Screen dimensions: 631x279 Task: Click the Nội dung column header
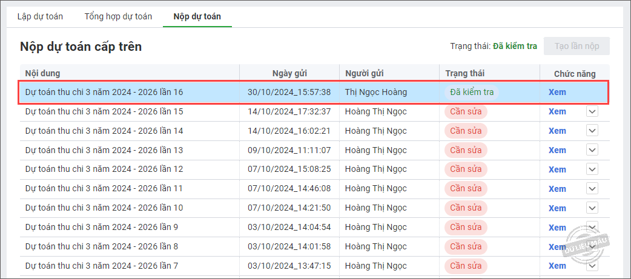pyautogui.click(x=42, y=74)
